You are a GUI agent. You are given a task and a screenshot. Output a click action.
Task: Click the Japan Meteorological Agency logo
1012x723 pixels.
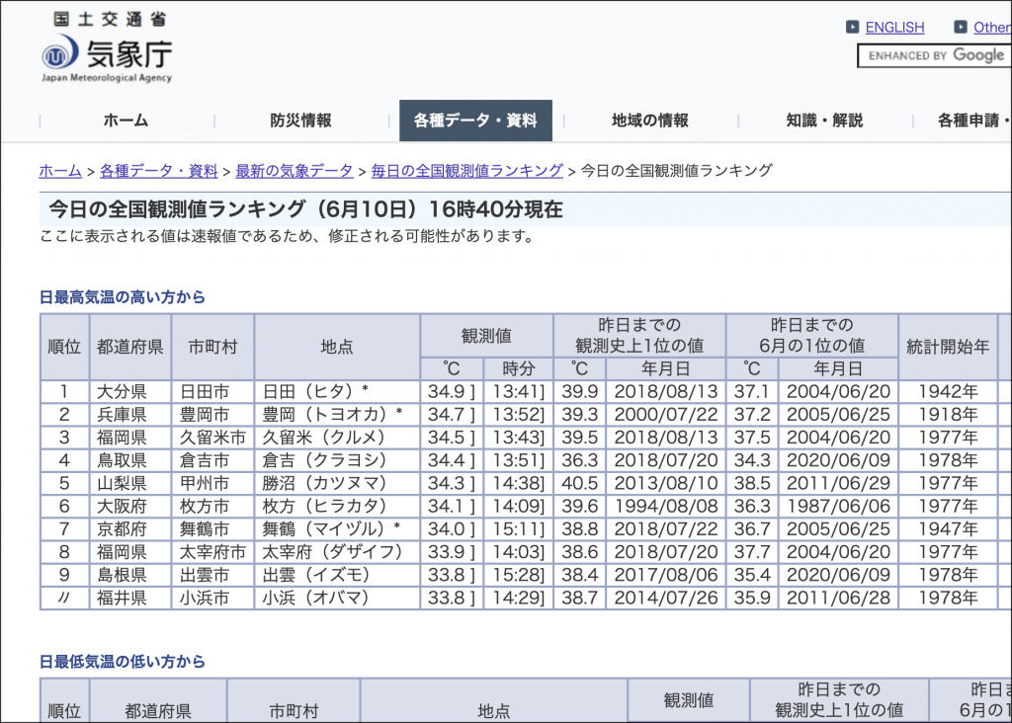tap(107, 47)
